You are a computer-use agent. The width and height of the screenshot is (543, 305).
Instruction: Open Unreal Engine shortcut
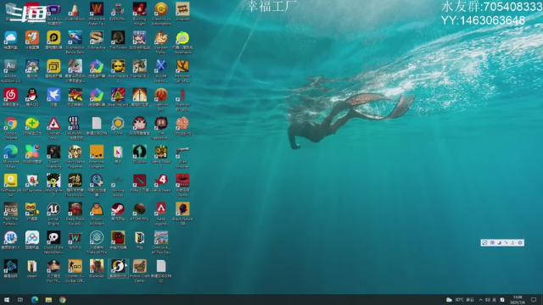(53, 214)
